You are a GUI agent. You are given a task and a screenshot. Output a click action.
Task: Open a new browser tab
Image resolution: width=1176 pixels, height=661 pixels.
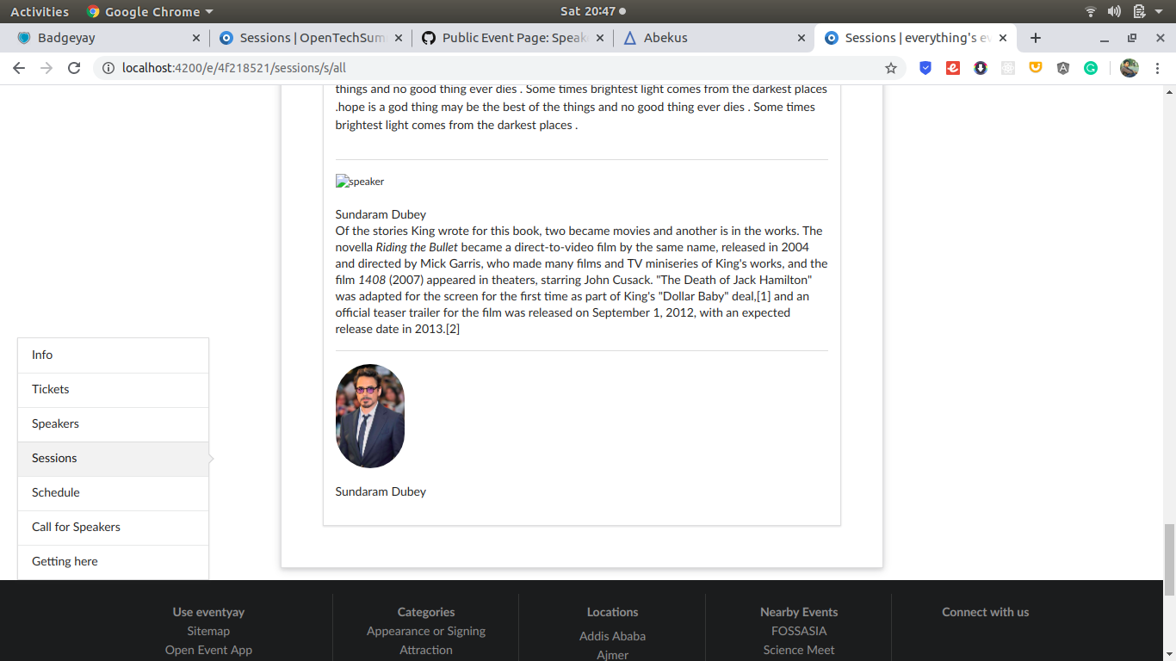point(1036,38)
